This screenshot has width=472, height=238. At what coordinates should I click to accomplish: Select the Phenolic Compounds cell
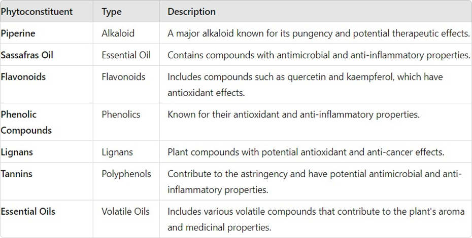click(x=26, y=122)
